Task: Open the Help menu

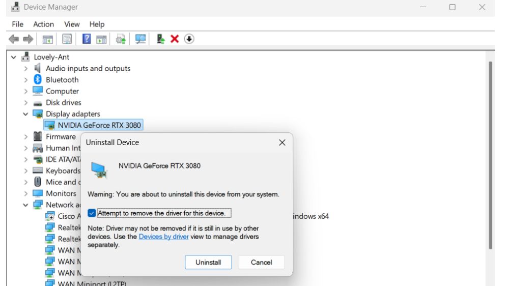Action: [x=97, y=24]
